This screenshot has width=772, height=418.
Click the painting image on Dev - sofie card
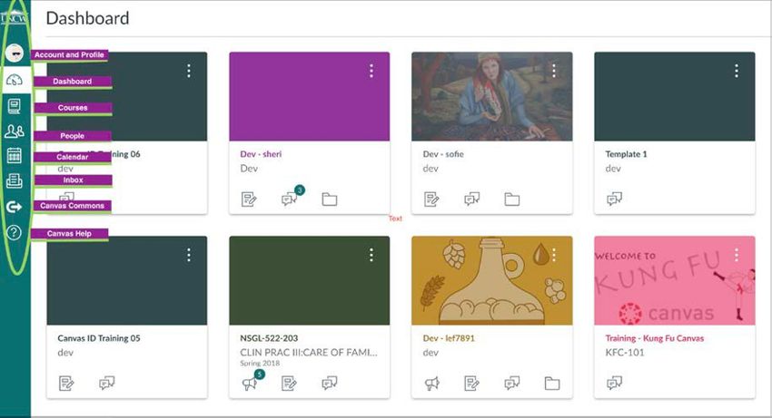pyautogui.click(x=492, y=97)
